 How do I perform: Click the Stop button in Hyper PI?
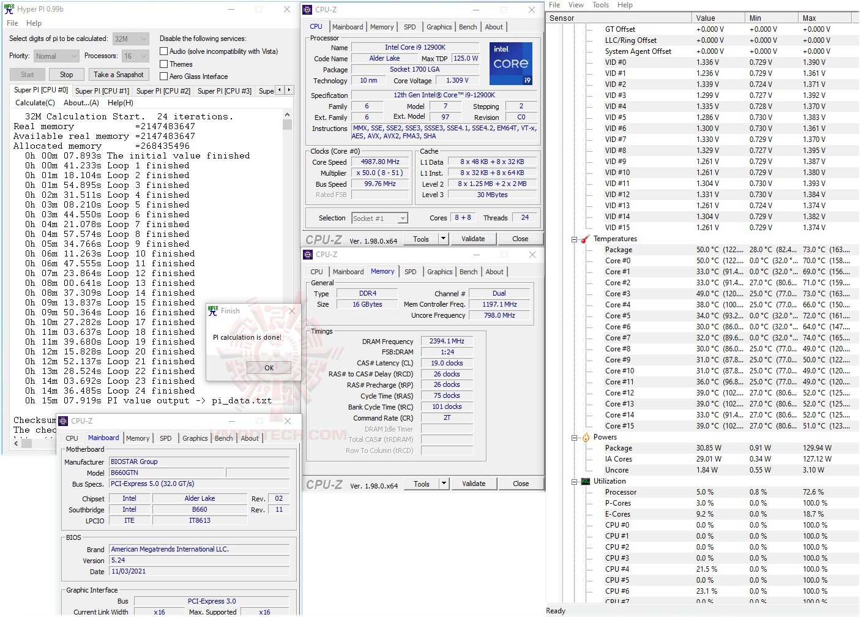pyautogui.click(x=67, y=75)
